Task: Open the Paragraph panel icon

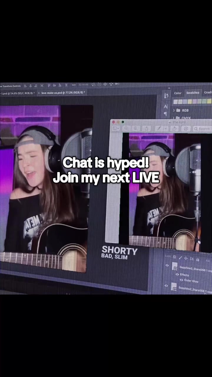Action: (166, 113)
